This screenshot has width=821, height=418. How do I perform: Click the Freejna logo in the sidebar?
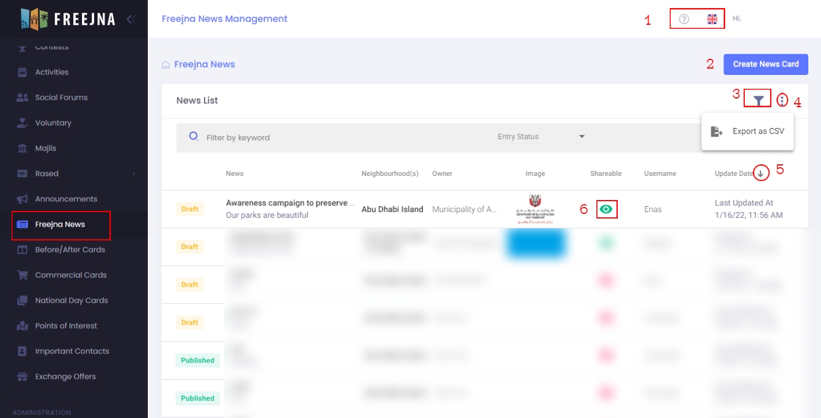[68, 18]
